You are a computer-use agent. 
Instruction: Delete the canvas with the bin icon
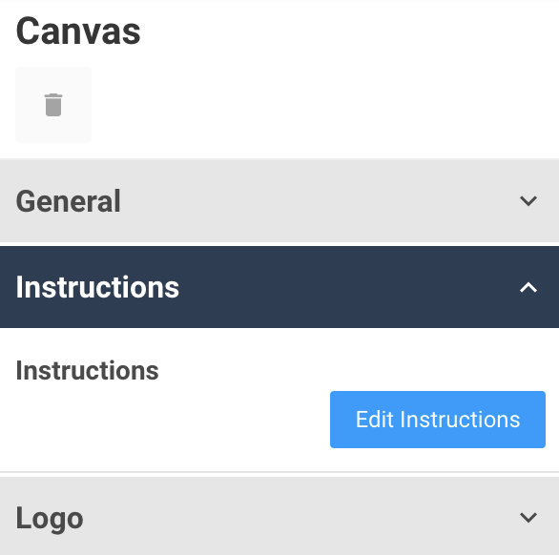[x=53, y=105]
